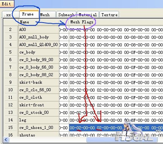Click the Mesh Flags cell in row leg
Screen dimensions: 163x144
[x=116, y=120]
